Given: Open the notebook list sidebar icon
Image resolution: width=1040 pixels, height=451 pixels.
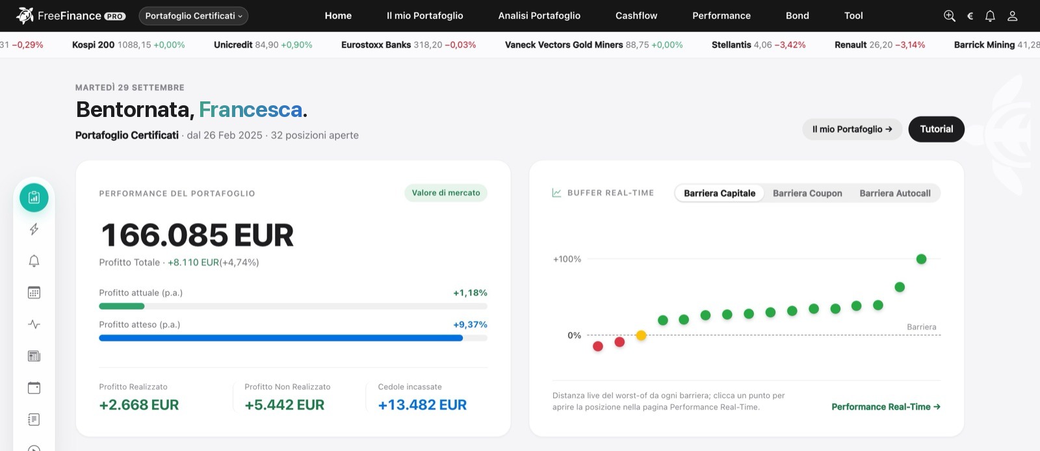Looking at the screenshot, I should tap(34, 420).
